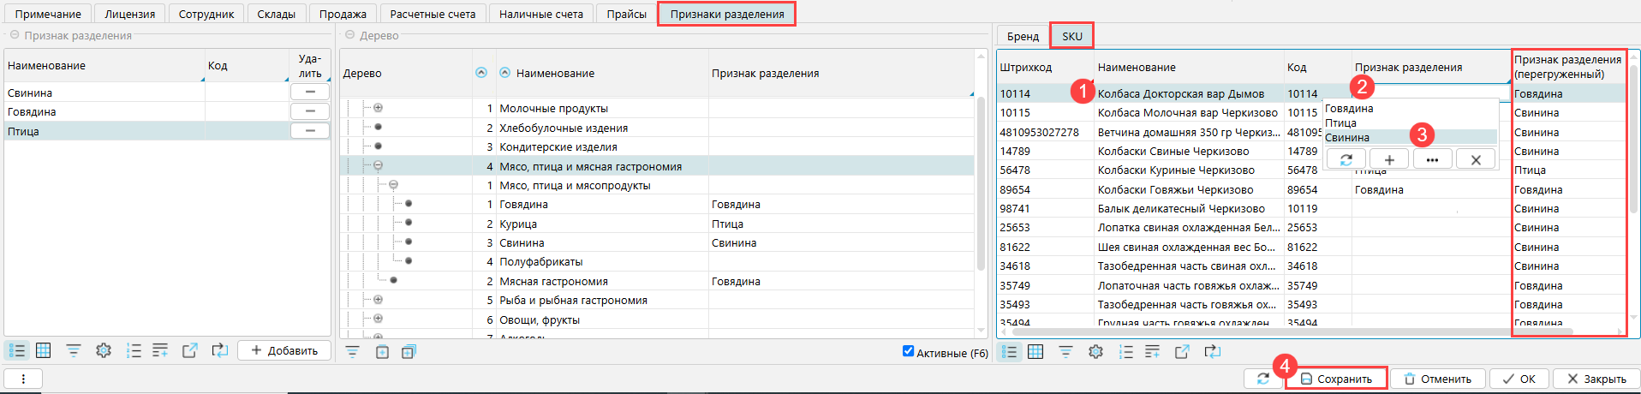Viewport: 1641px width, 394px height.
Task: Click plus icon in dropdown popup
Action: point(1389,159)
